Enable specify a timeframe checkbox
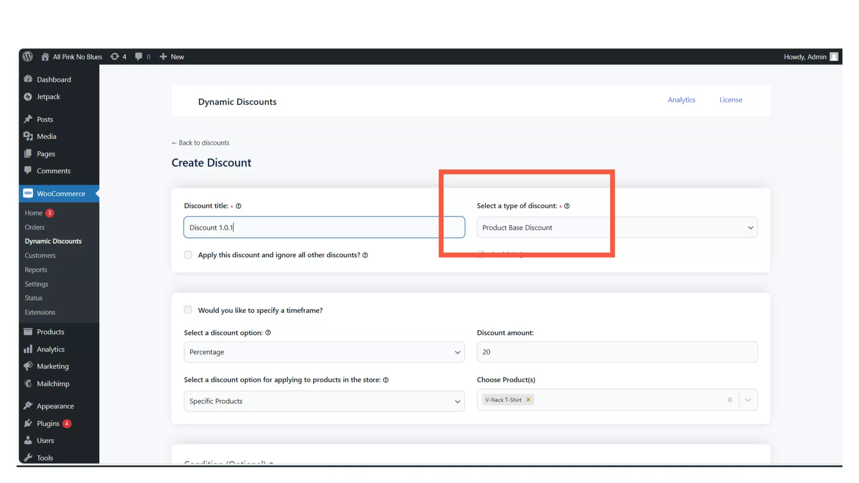 [x=188, y=309]
